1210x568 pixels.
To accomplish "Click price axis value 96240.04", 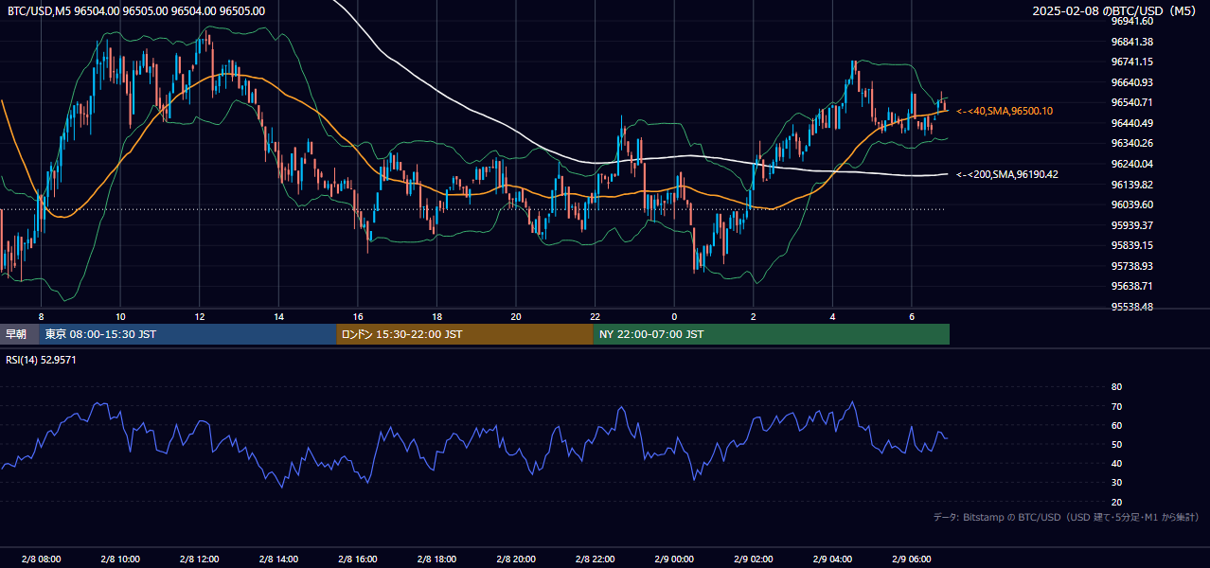I will point(1132,164).
